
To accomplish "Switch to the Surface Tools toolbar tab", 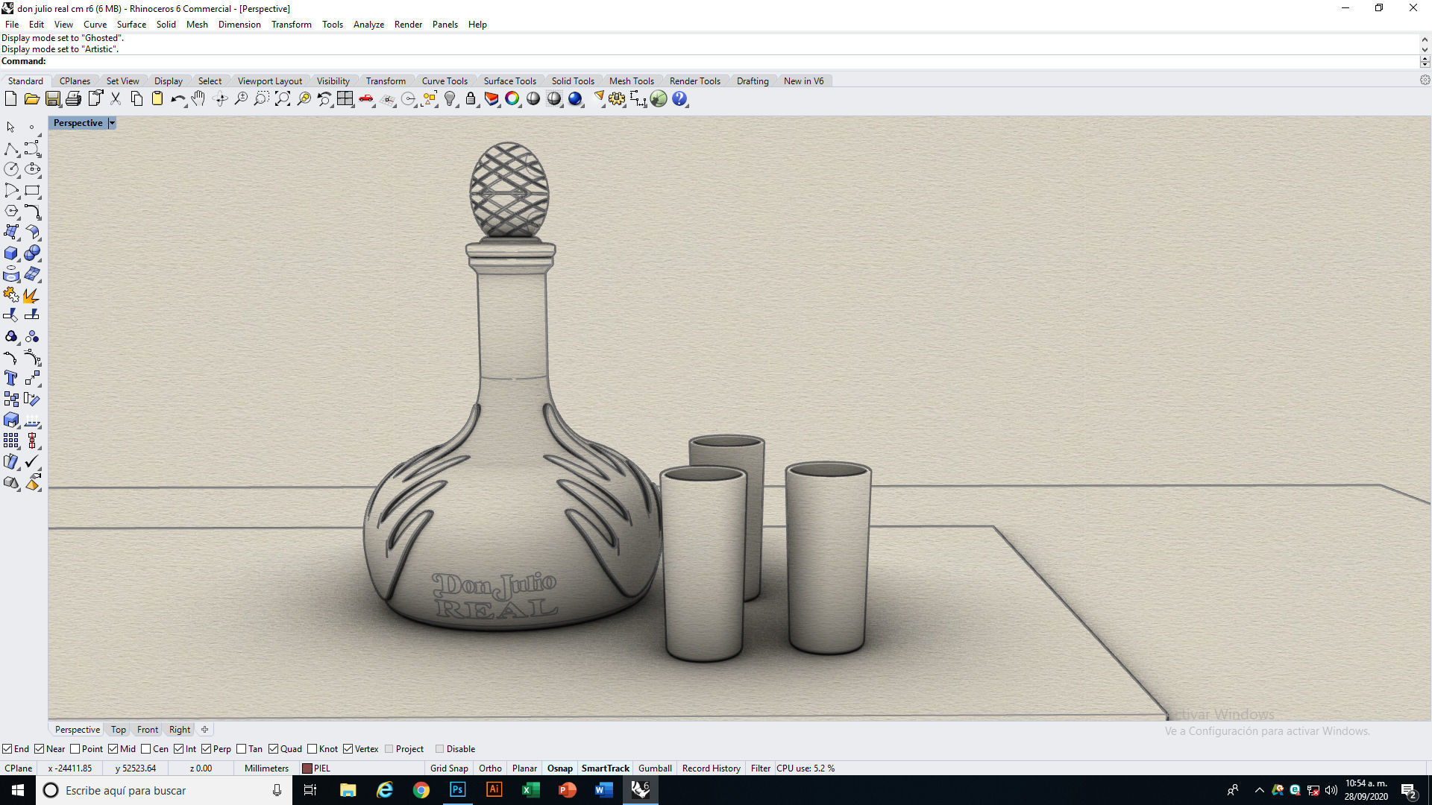I will point(510,81).
